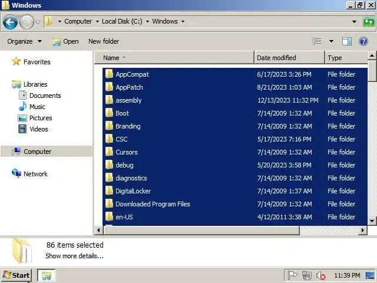Click the Cursors folder icon
377x283 pixels.
(x=109, y=152)
